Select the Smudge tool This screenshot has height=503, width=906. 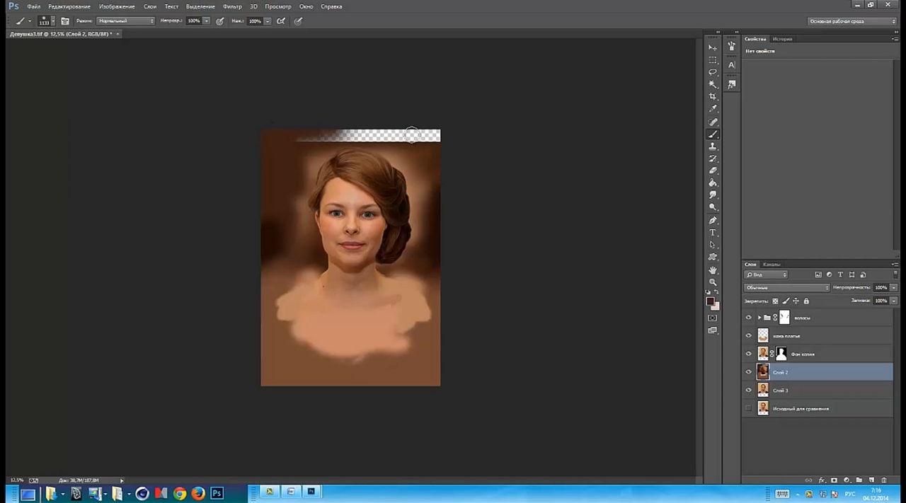[713, 195]
